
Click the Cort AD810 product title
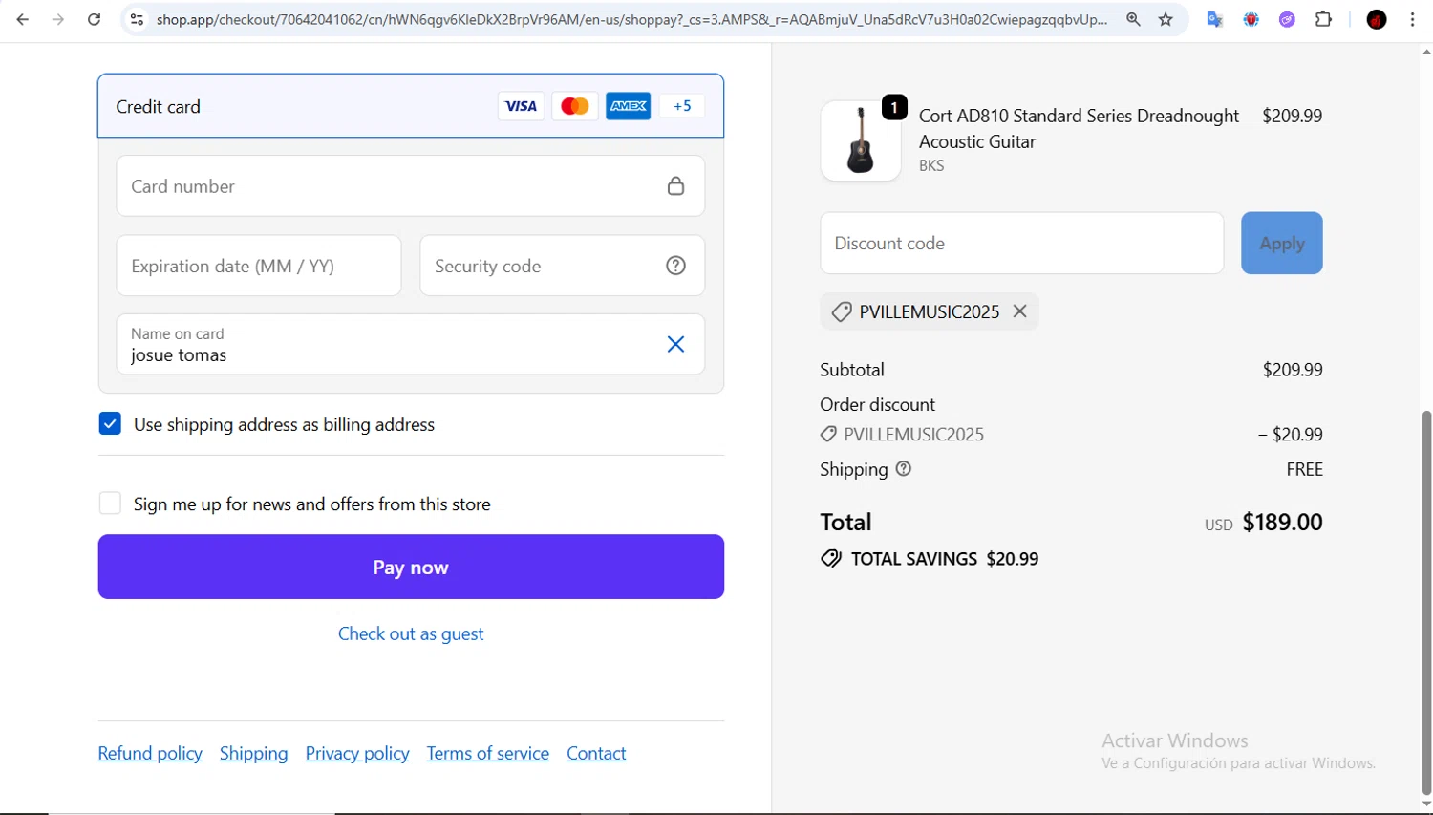coord(1079,128)
